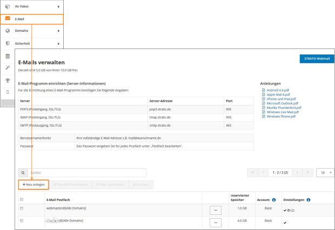Click the Löschen button
Screen dimensions: 335x230
141,184
